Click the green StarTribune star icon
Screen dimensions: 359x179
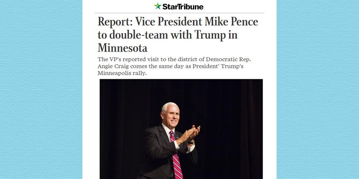pos(158,6)
